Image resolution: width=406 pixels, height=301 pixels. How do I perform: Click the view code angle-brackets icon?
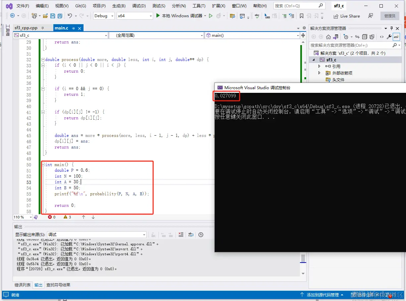382,37
